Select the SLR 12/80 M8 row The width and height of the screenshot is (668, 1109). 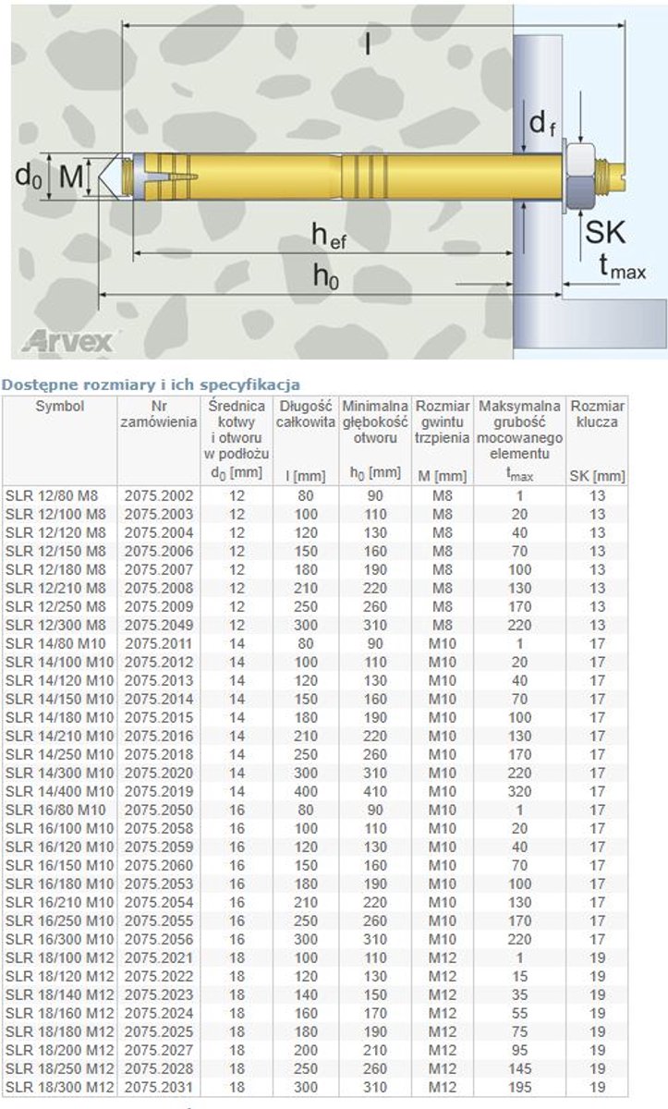click(x=316, y=494)
